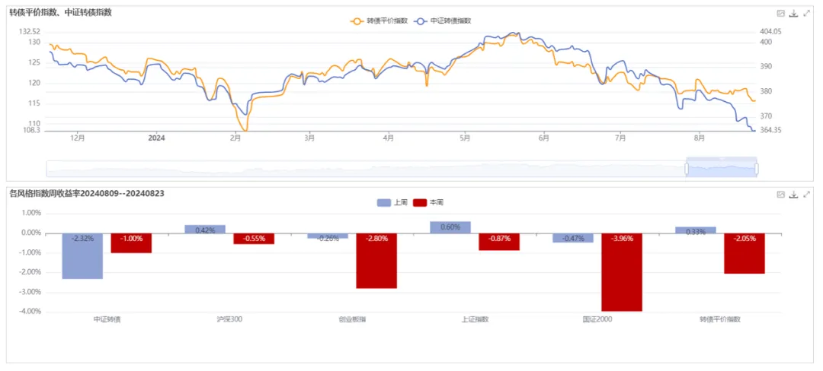Expand the bar chart to fullscreen
823x371 pixels.
[807, 195]
